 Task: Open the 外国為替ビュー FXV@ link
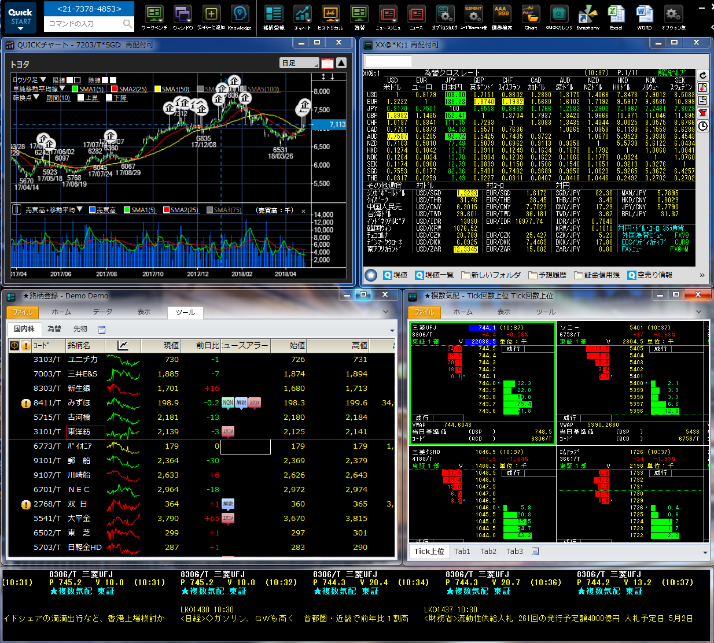pos(655,235)
